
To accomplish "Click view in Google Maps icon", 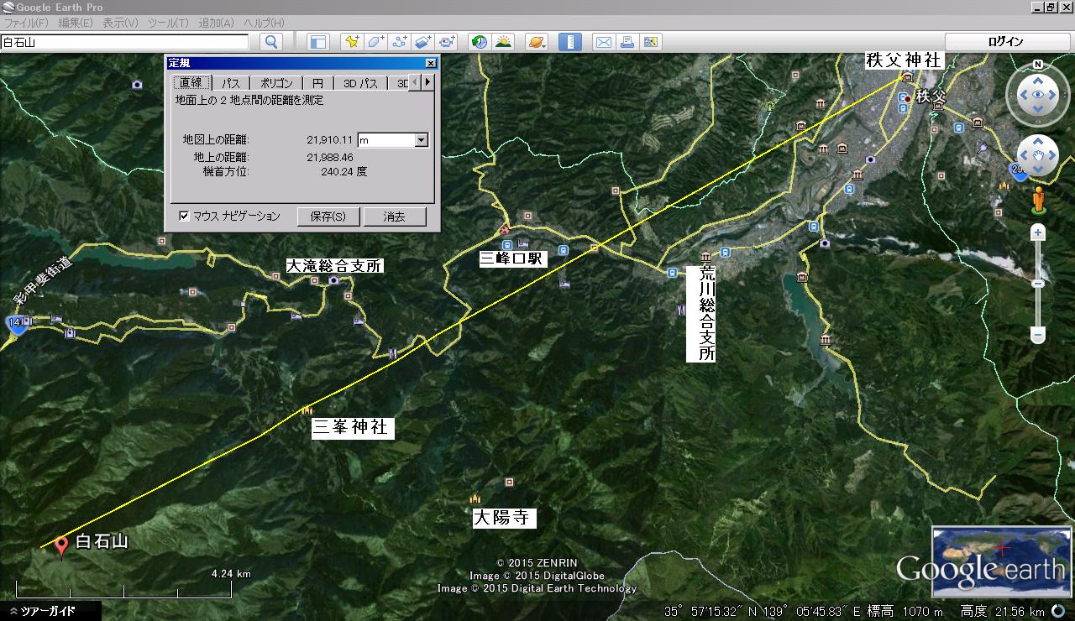I will [x=651, y=42].
